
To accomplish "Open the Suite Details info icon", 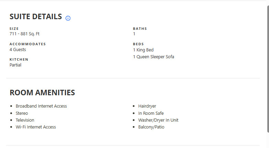I will [x=68, y=18].
